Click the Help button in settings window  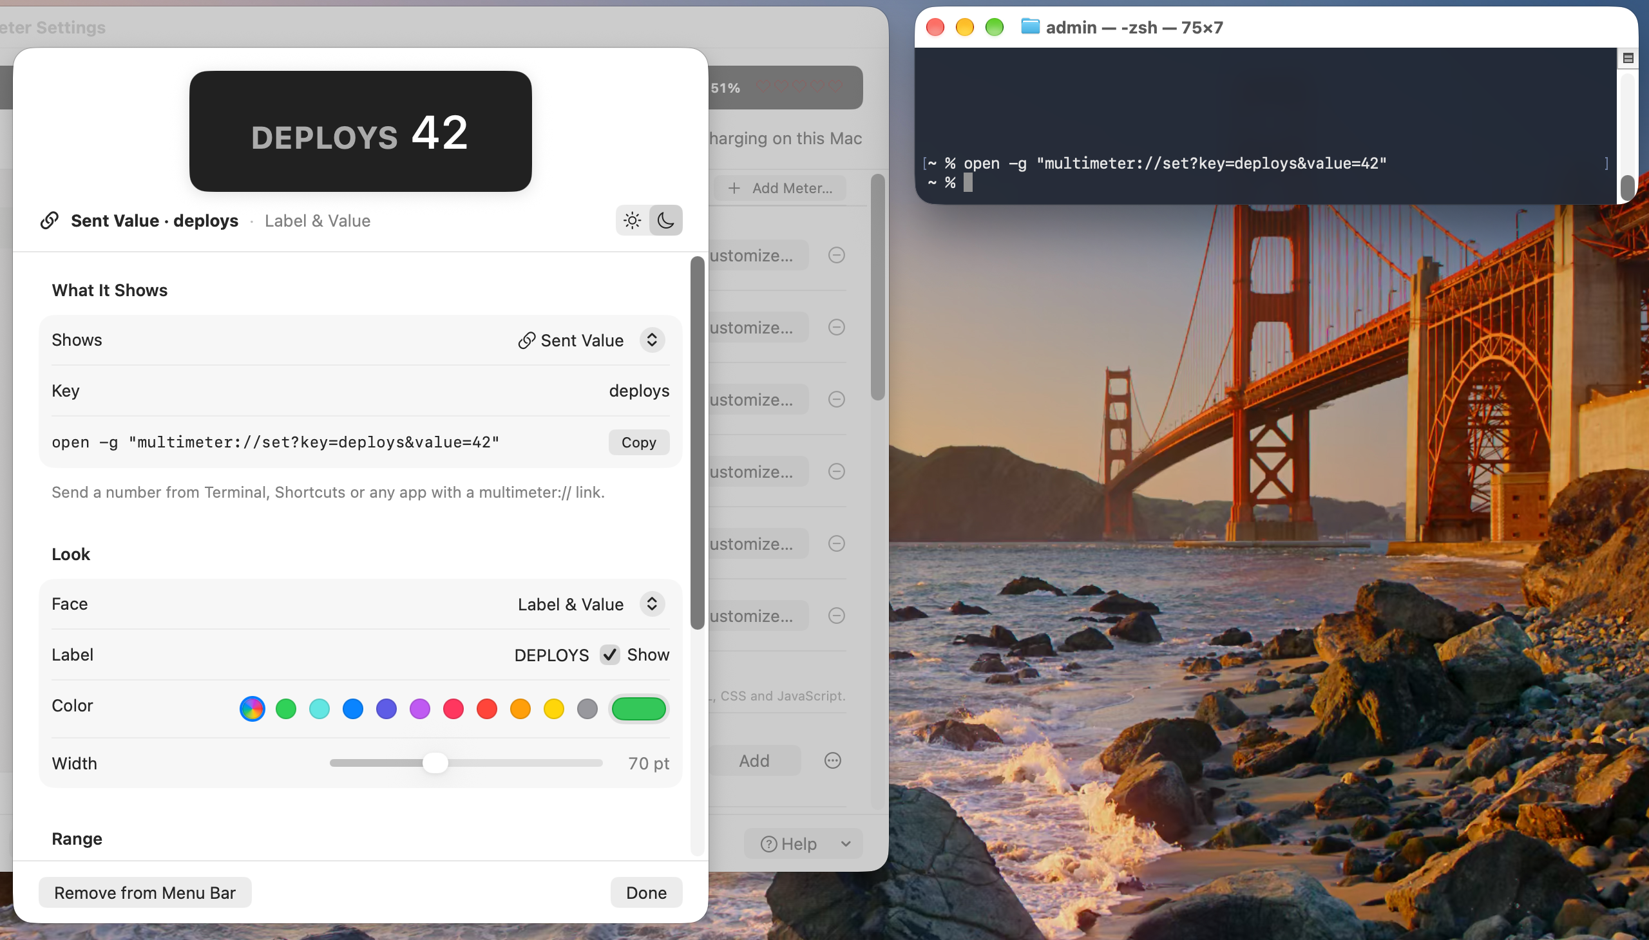788,845
